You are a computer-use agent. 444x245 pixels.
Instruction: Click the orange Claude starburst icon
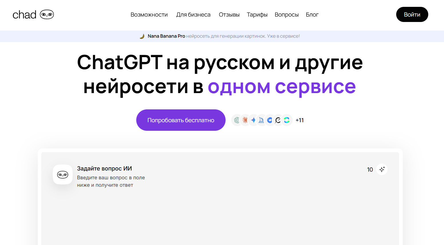pos(245,120)
